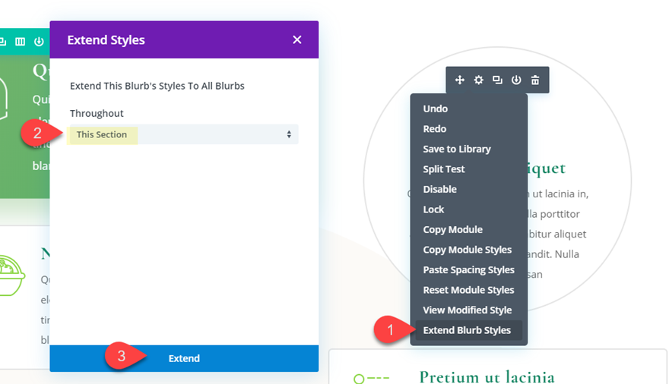Select Lock from the context menu
The image size is (669, 384).
coord(434,209)
